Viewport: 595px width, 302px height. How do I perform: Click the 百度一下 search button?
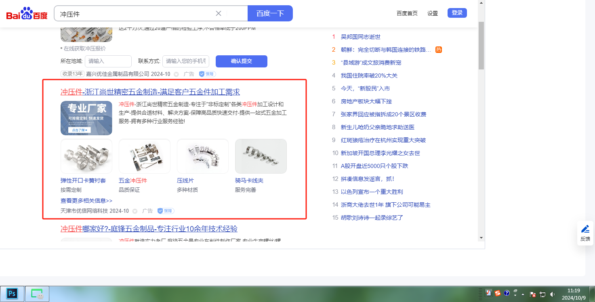270,13
